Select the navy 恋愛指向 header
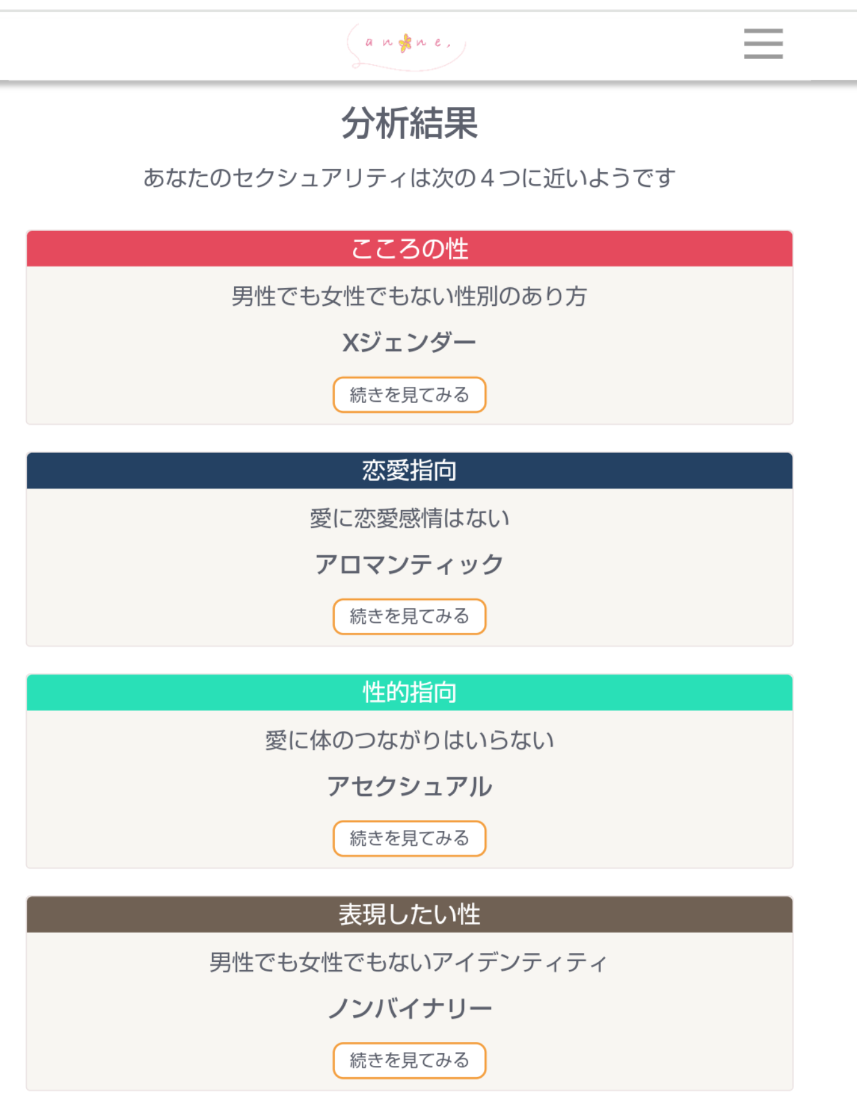The height and width of the screenshot is (1119, 857). click(x=409, y=471)
